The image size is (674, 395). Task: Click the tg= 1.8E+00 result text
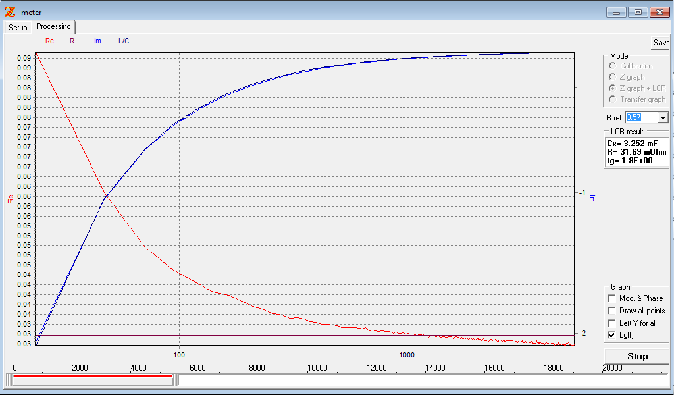pyautogui.click(x=630, y=161)
